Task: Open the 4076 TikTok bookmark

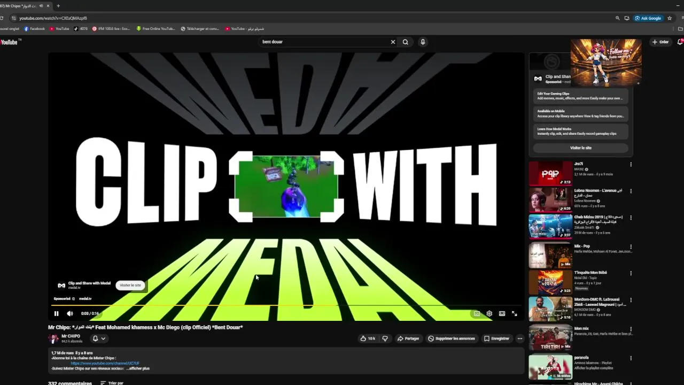Action: [x=81, y=29]
